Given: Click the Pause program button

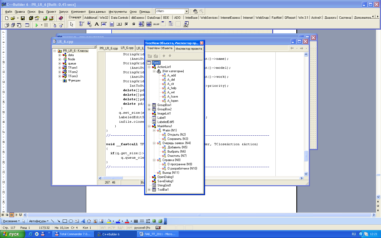Looking at the screenshot, I should [x=46, y=25].
